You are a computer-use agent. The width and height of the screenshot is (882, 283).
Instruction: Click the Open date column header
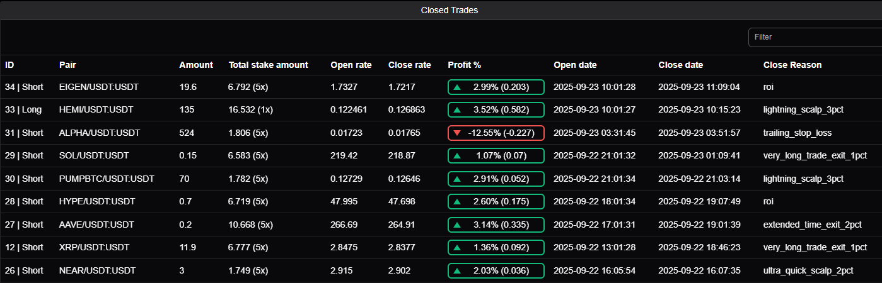click(575, 65)
